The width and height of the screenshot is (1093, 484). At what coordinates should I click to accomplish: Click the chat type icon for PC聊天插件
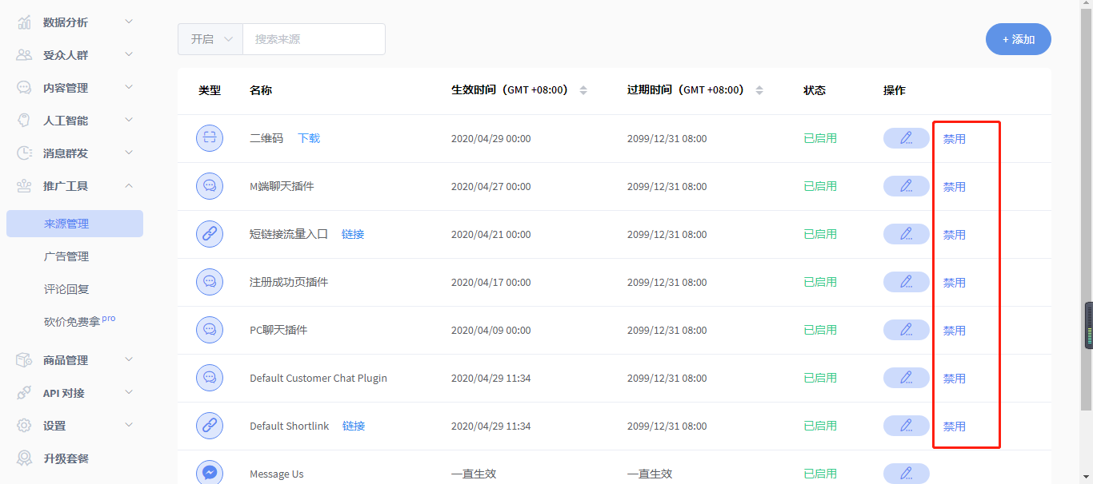[210, 330]
